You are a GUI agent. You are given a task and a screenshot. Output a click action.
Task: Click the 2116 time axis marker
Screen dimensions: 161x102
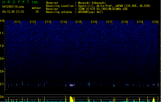pos(94,22)
